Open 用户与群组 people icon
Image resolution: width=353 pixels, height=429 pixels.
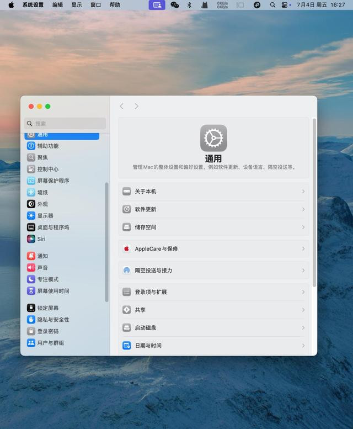(x=31, y=343)
